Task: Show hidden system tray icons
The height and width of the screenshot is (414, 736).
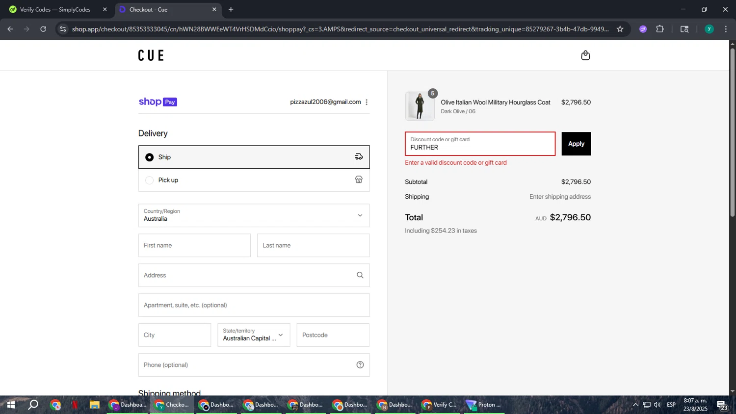Action: click(635, 405)
